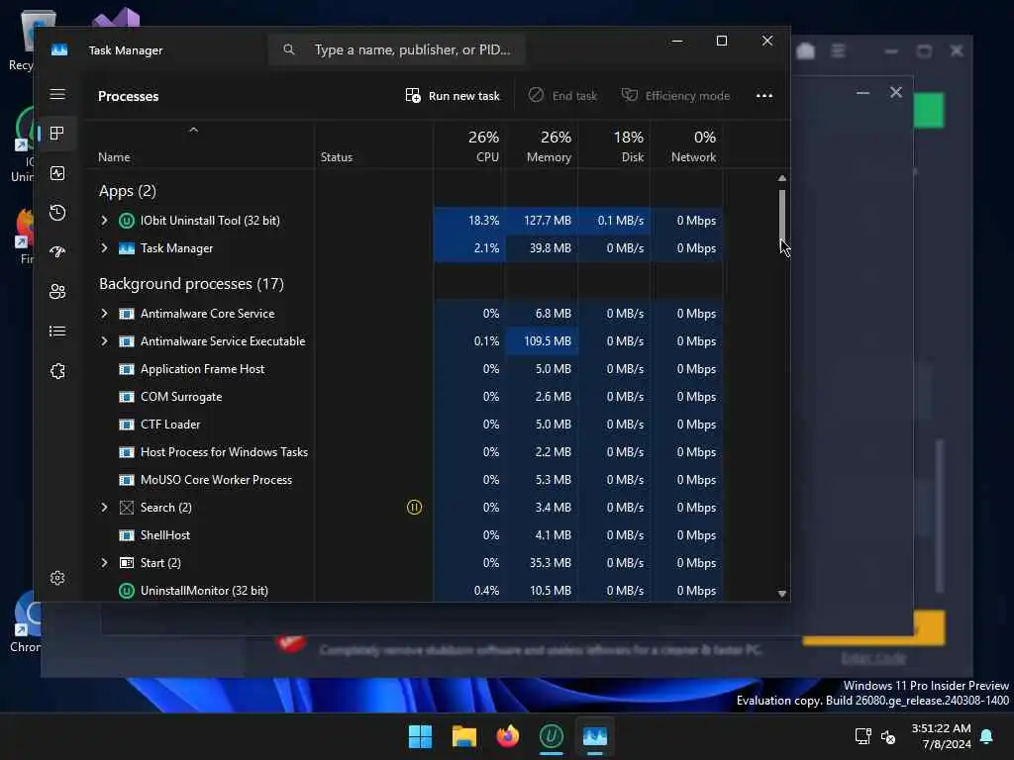Click the Efficiency mode button
Viewport: 1014px width, 760px height.
[x=675, y=96]
